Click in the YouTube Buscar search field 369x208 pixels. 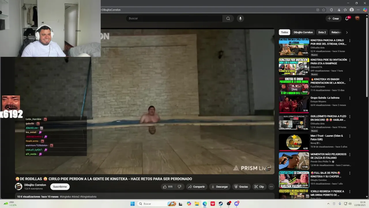pos(174,18)
